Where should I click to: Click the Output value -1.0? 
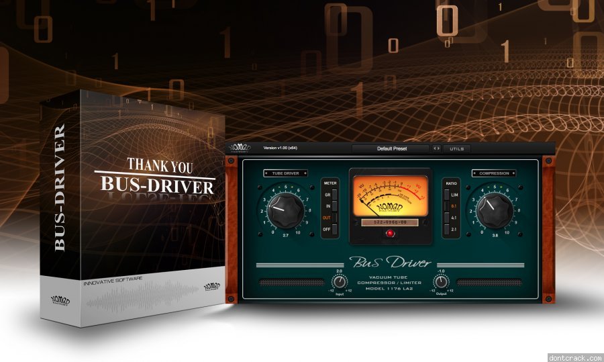[441, 271]
